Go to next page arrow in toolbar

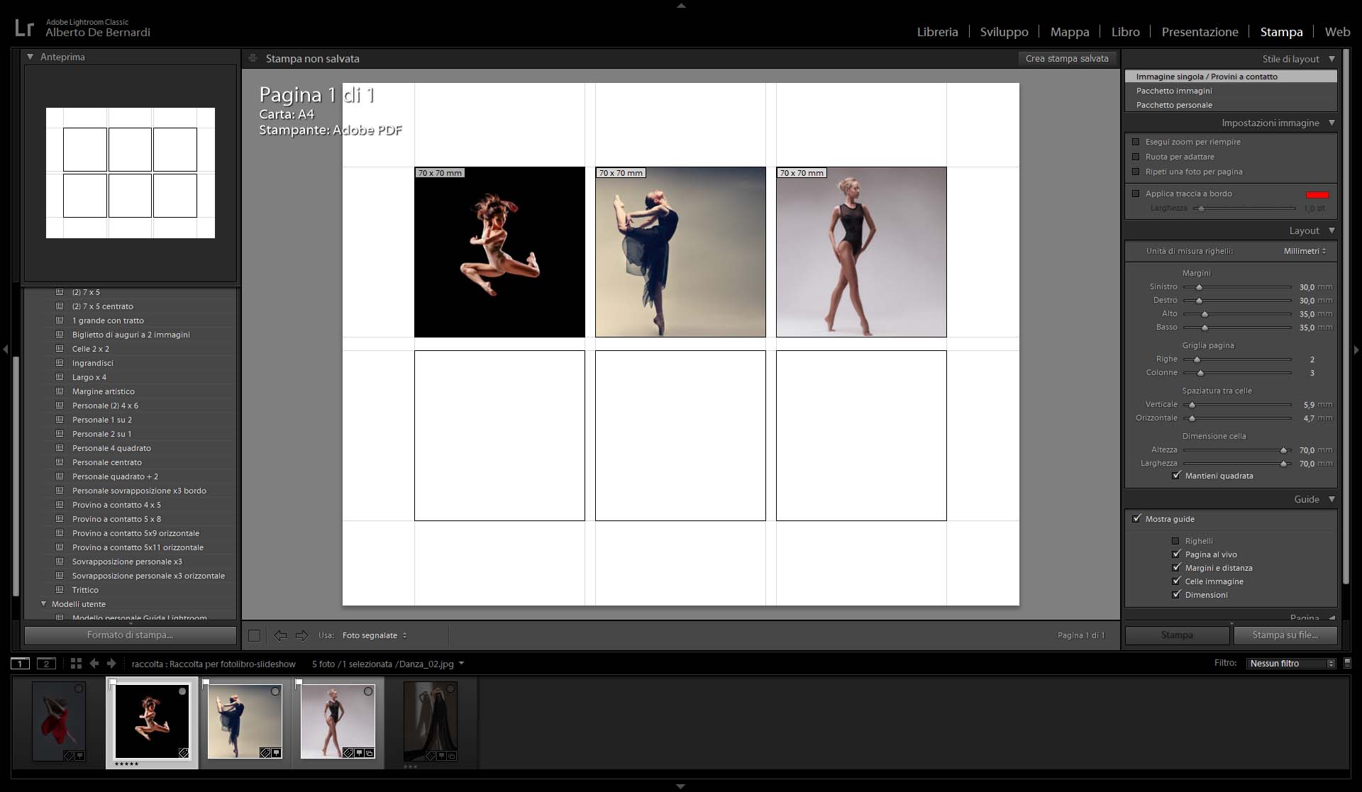[301, 635]
